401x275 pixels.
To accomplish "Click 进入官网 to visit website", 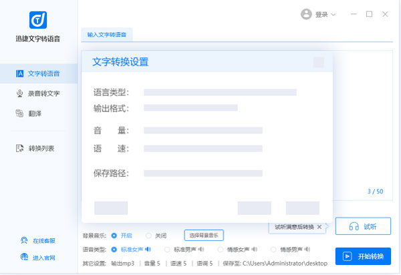I will 38,257.
